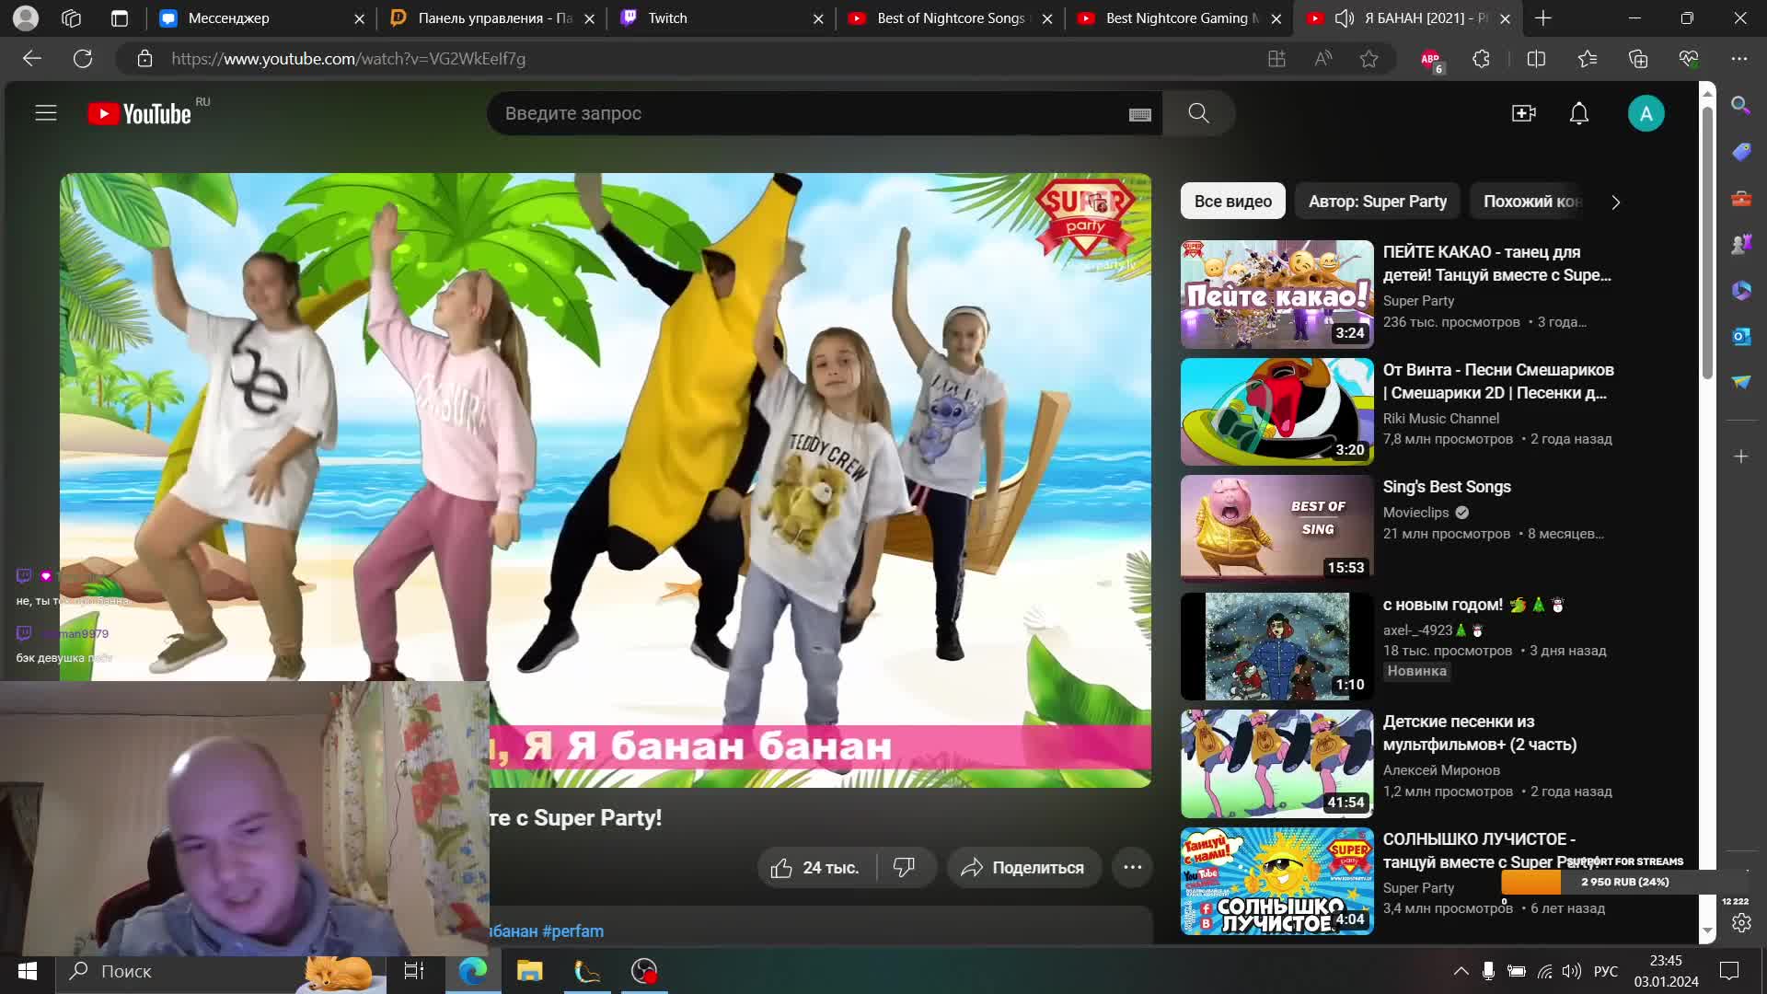Viewport: 1767px width, 994px height.
Task: Open the #perfam hashtag link
Action: click(x=572, y=930)
